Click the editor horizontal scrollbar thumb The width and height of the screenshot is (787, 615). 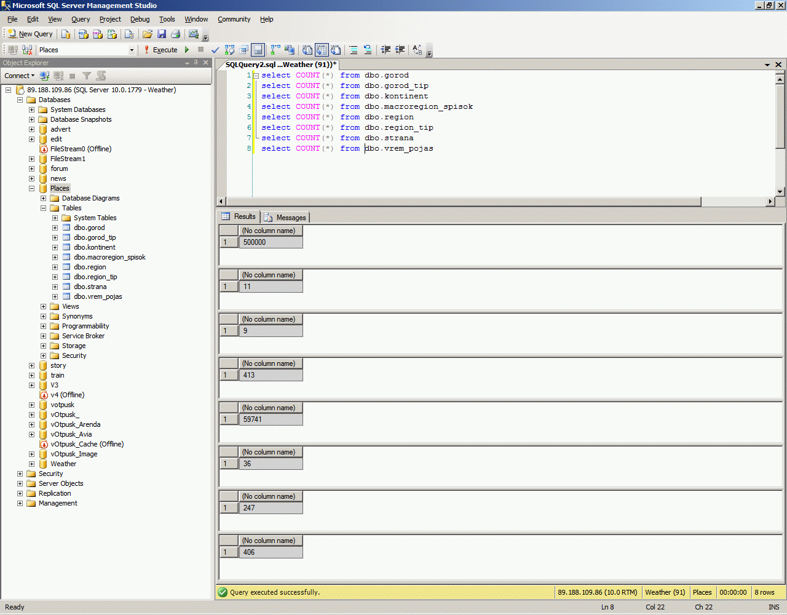[x=464, y=201]
